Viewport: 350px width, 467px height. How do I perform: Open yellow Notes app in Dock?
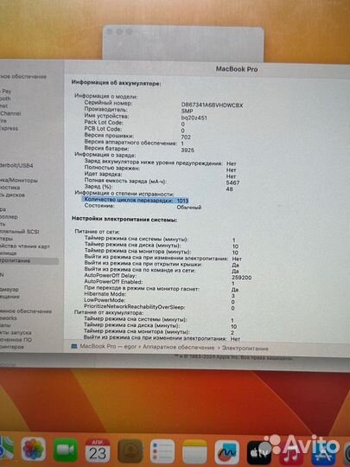pos(194,451)
